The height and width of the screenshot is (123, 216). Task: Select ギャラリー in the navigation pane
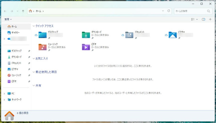tap(16, 33)
